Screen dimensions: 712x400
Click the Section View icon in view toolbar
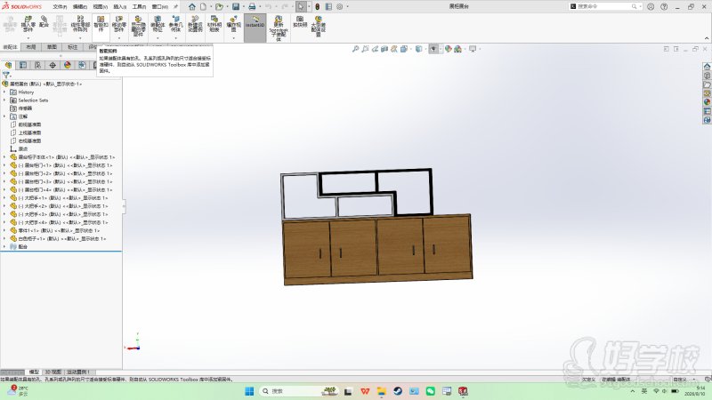(x=384, y=49)
